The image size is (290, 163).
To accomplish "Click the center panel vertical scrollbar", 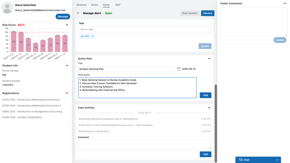I will point(216,123).
